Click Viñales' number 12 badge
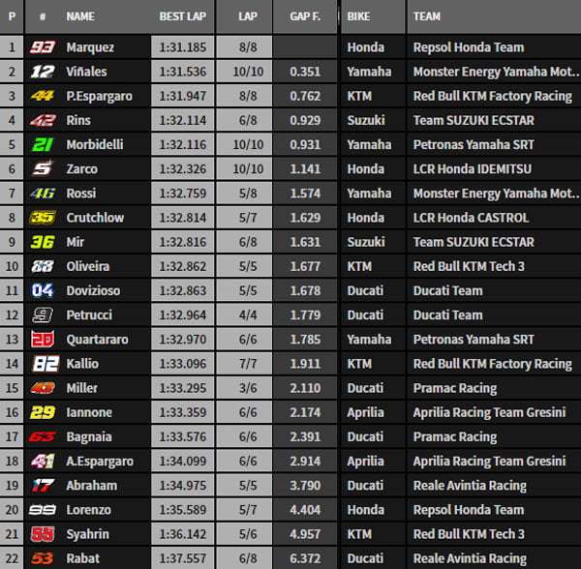581x569 pixels. [43, 71]
